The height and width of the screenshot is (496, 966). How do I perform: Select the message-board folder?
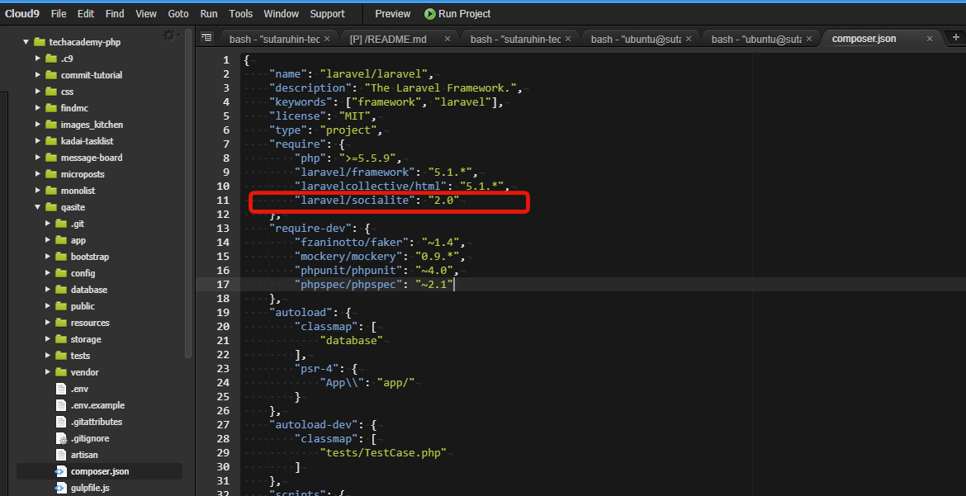click(x=91, y=158)
